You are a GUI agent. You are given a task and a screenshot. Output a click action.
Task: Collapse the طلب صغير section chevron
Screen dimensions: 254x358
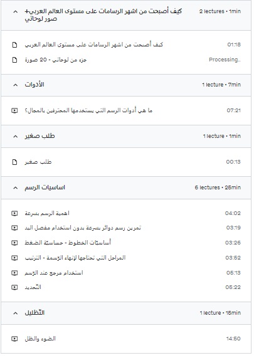pos(15,136)
